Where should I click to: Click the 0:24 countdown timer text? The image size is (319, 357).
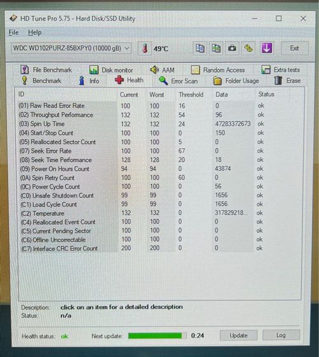[x=198, y=335]
